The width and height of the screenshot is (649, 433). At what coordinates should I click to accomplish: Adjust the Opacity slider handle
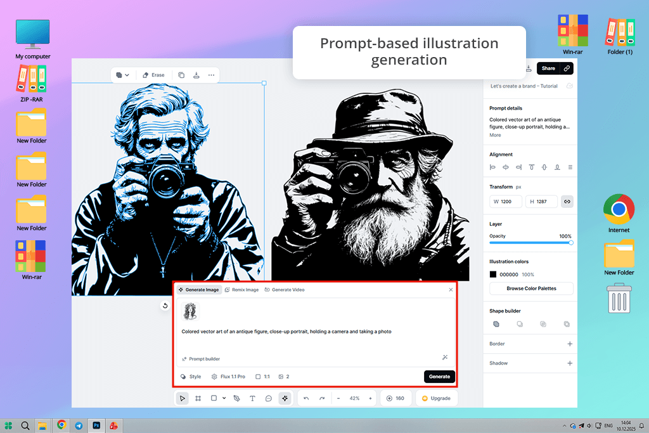tap(571, 243)
